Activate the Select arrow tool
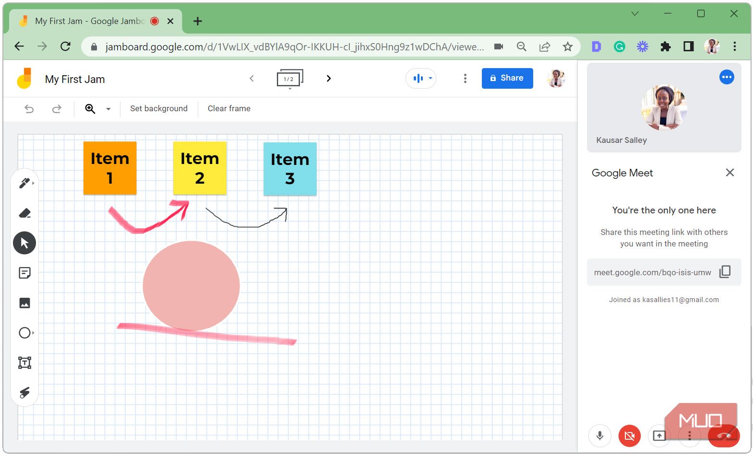This screenshot has width=753, height=456. coord(24,243)
